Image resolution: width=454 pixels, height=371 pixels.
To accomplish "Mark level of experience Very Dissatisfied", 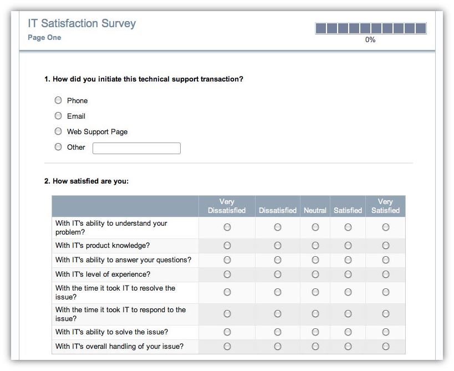I will 227,275.
